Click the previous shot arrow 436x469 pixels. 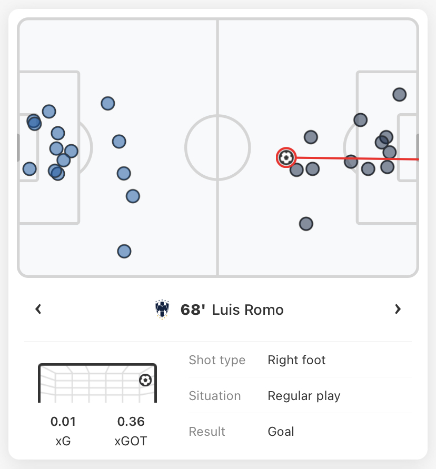point(38,309)
